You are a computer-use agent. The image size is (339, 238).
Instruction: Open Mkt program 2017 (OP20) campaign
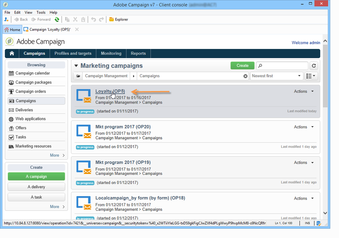tap(123, 127)
